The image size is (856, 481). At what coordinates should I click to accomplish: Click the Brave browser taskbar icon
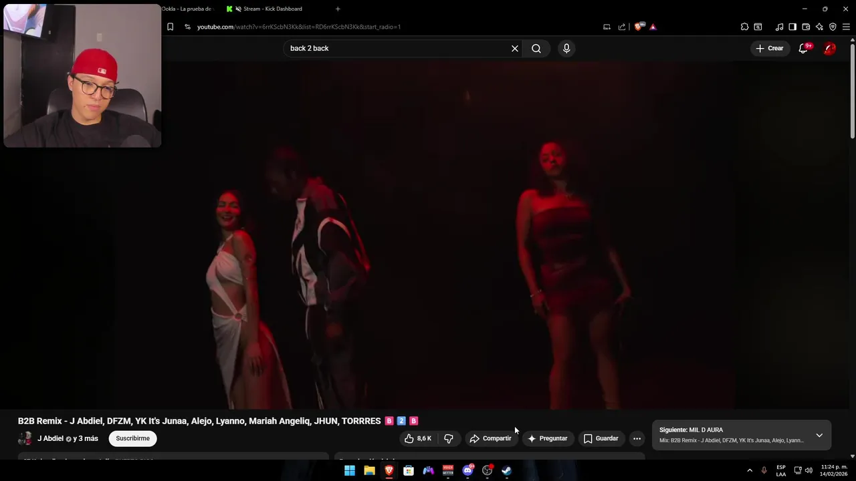[389, 470]
